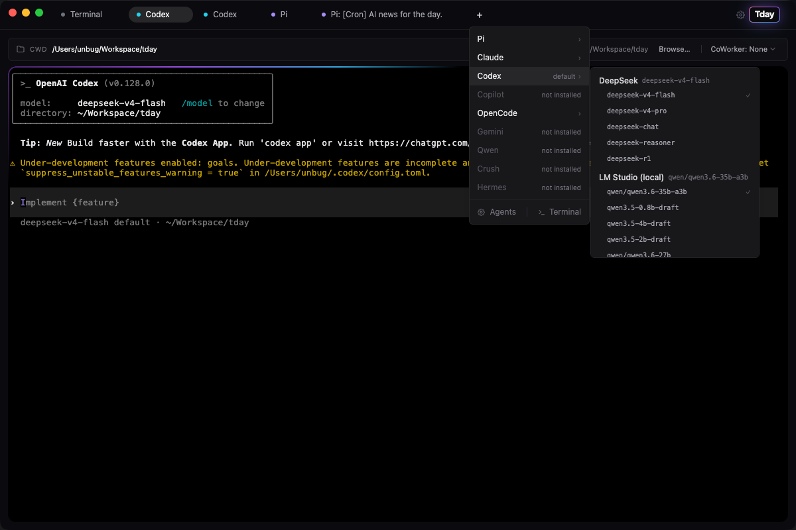Click the Terminal prompt icon in menu
796x530 pixels.
point(541,212)
